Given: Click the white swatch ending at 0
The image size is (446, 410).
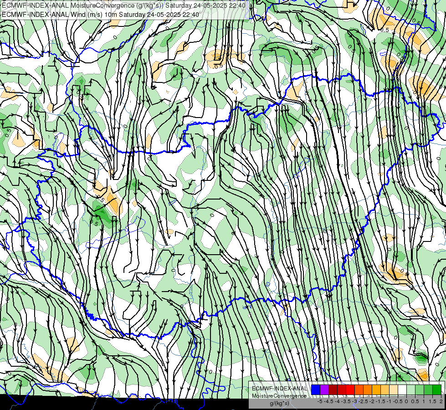Looking at the screenshot, I should click(x=402, y=390).
